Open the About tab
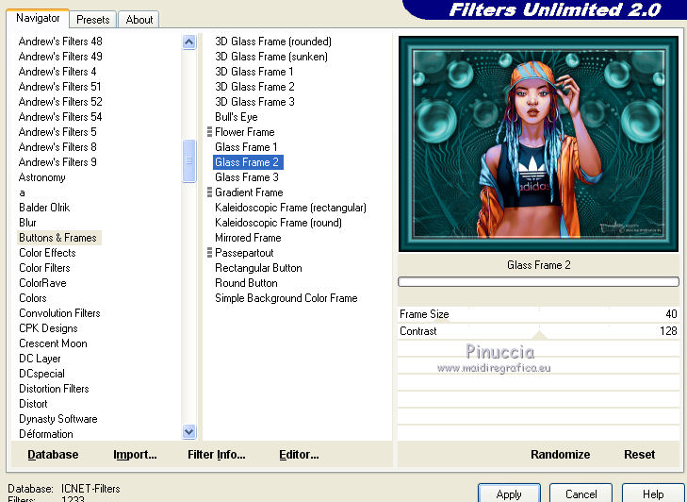This screenshot has height=502, width=687. click(x=139, y=20)
